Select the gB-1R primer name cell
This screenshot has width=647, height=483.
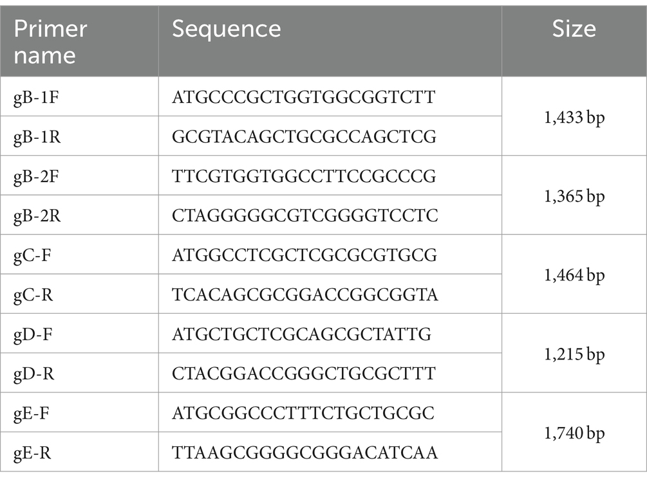79,136
